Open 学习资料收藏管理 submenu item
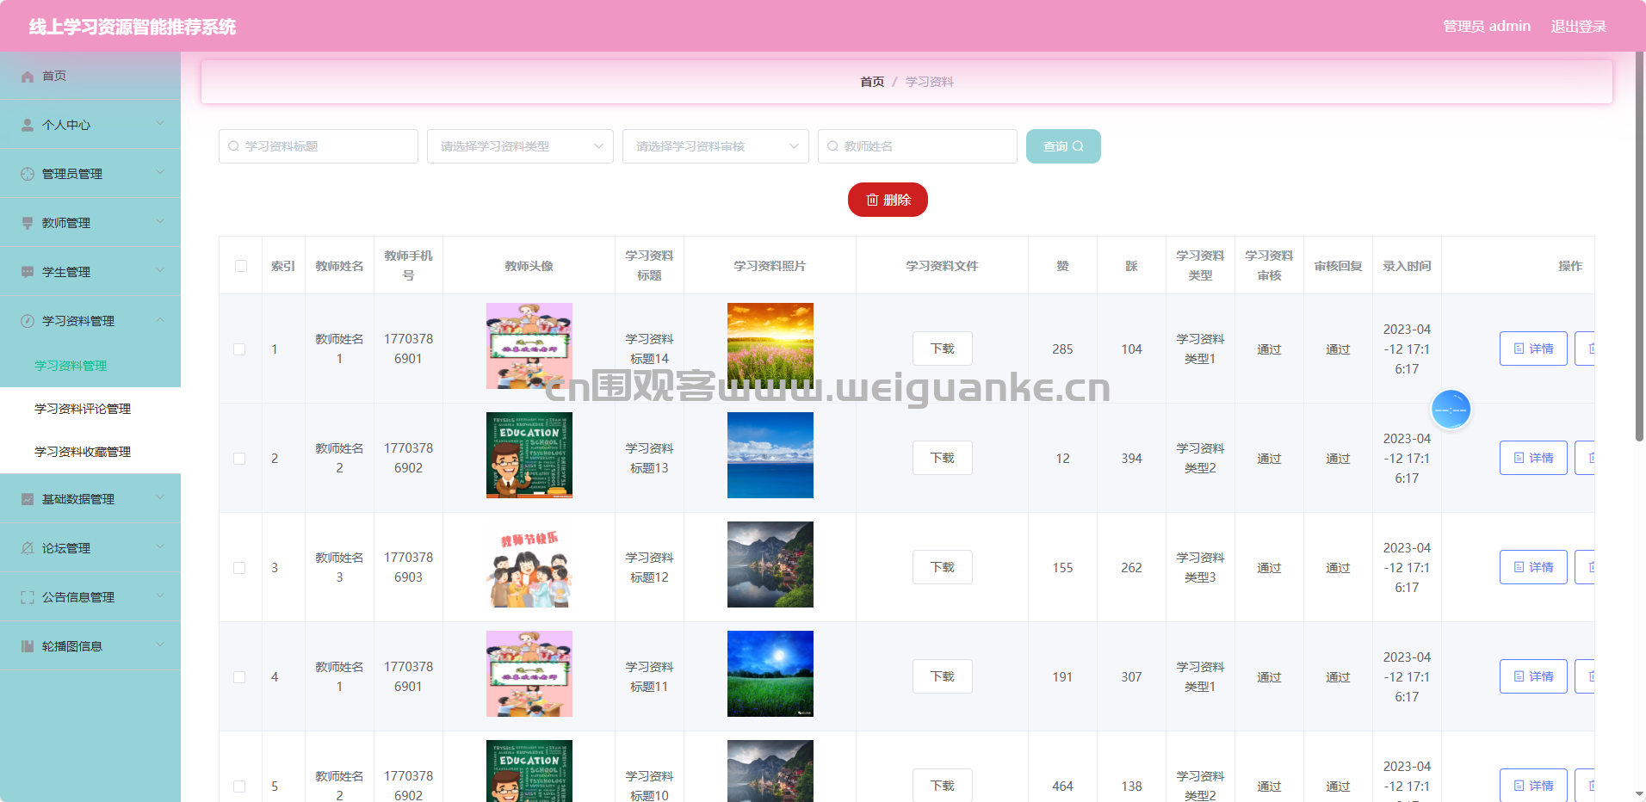1646x802 pixels. click(83, 452)
